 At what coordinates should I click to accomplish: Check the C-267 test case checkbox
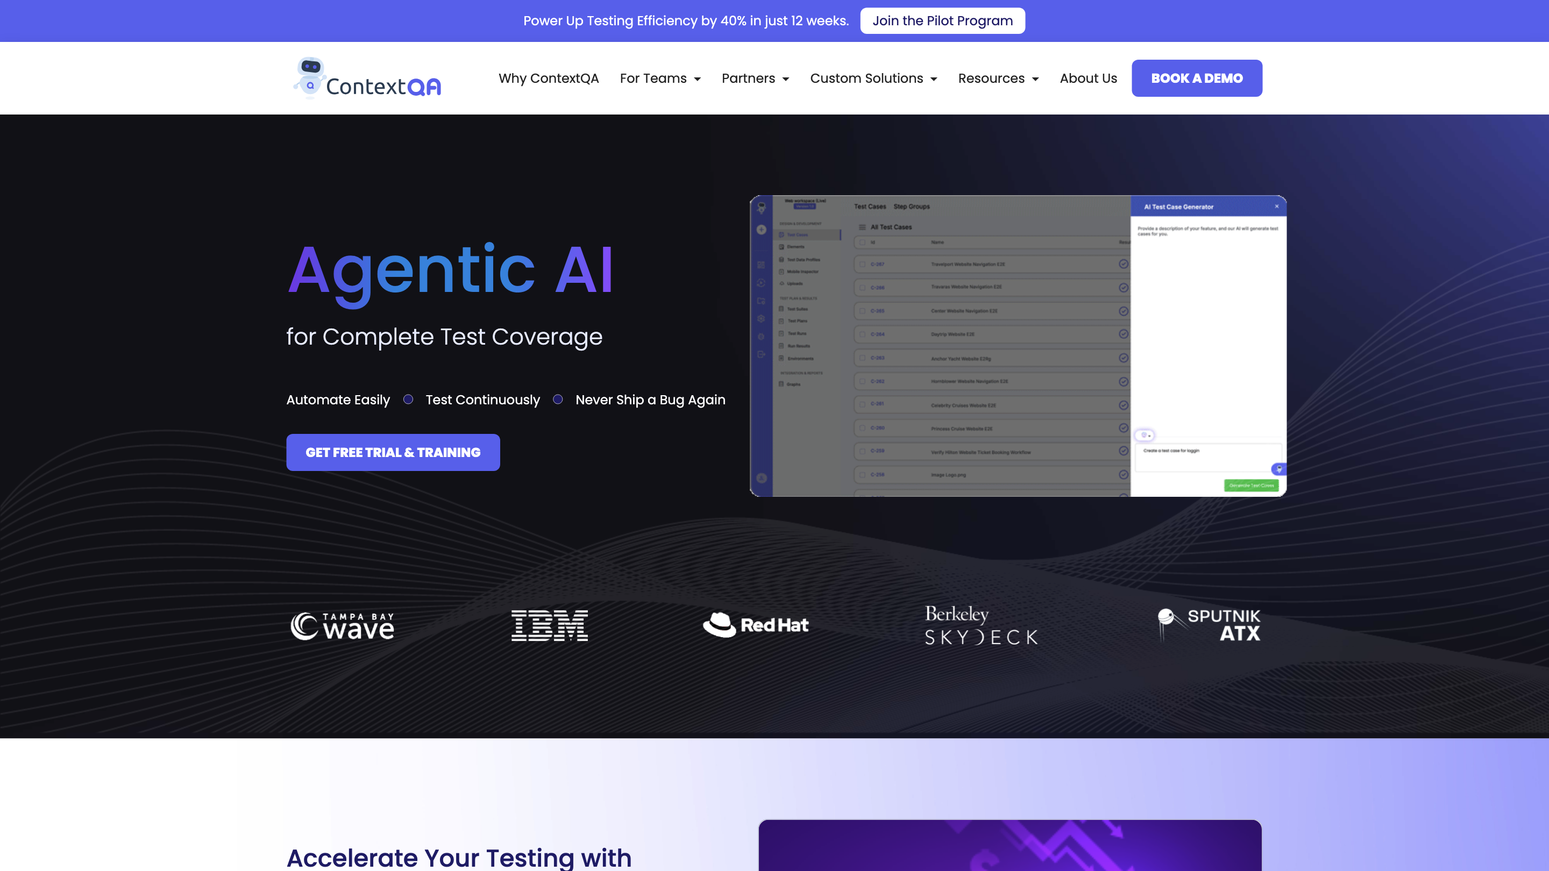coord(862,264)
